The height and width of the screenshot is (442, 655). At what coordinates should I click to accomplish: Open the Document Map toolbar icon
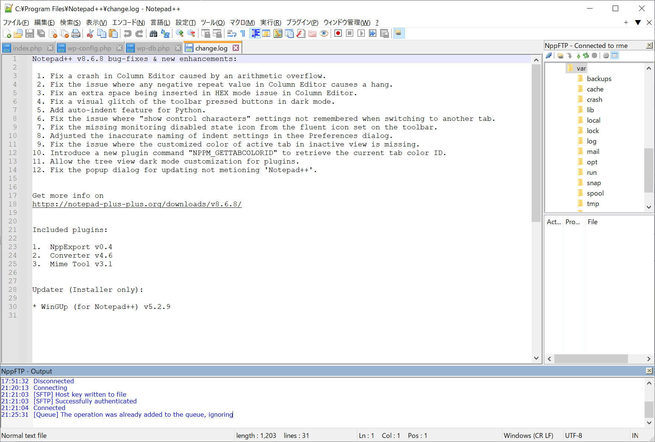278,33
